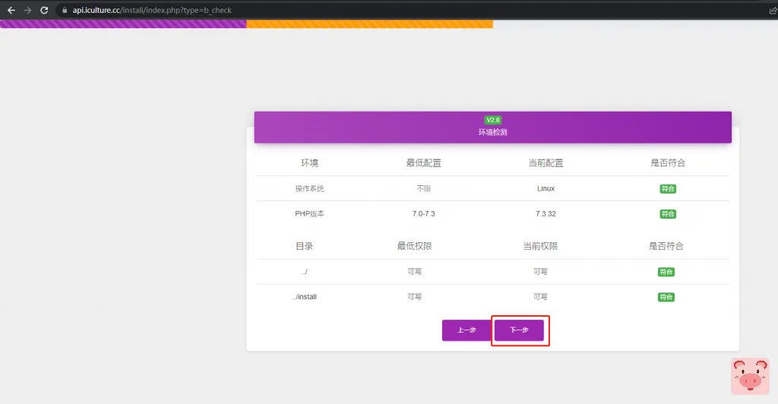The width and height of the screenshot is (778, 404).
Task: Click the ../ directory cell
Action: tap(305, 272)
